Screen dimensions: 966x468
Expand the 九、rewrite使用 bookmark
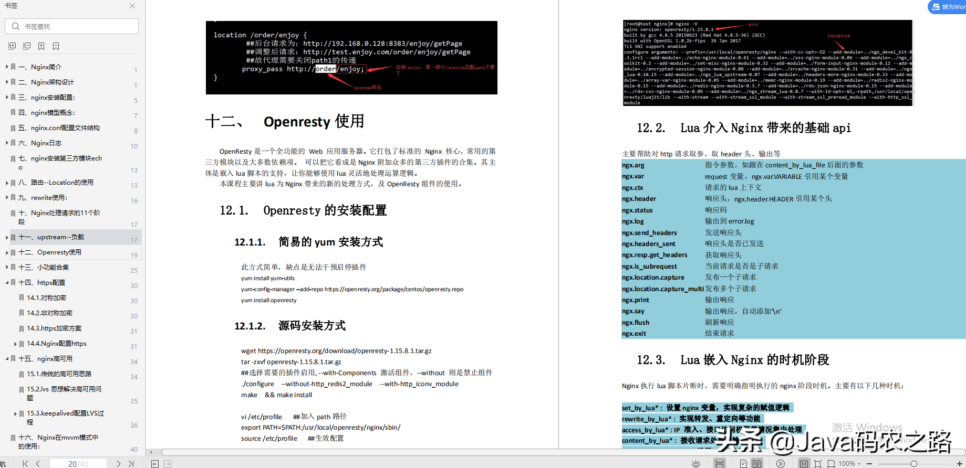[7, 197]
